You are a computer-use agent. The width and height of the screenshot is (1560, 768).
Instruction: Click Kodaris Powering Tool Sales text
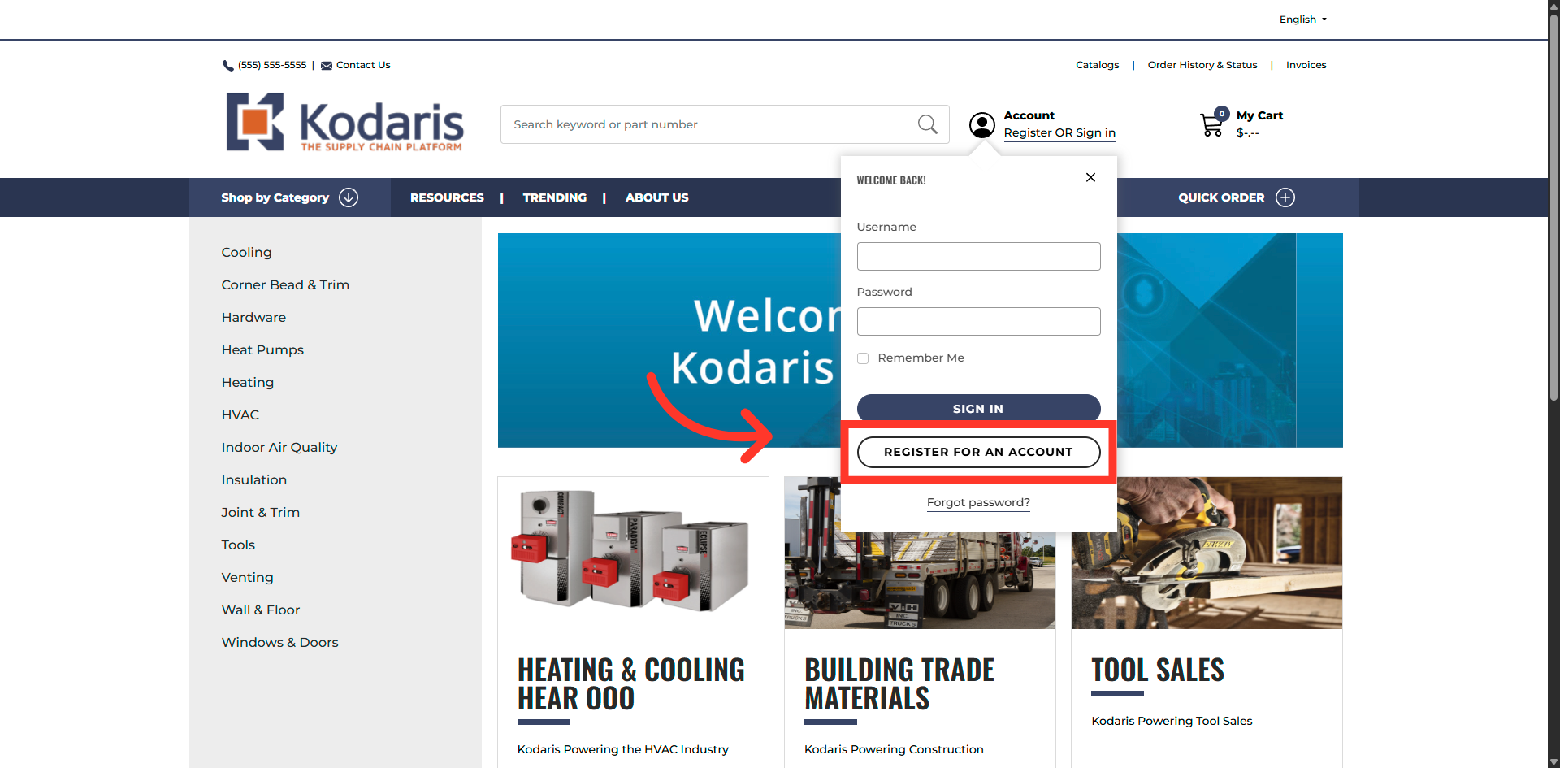1172,721
